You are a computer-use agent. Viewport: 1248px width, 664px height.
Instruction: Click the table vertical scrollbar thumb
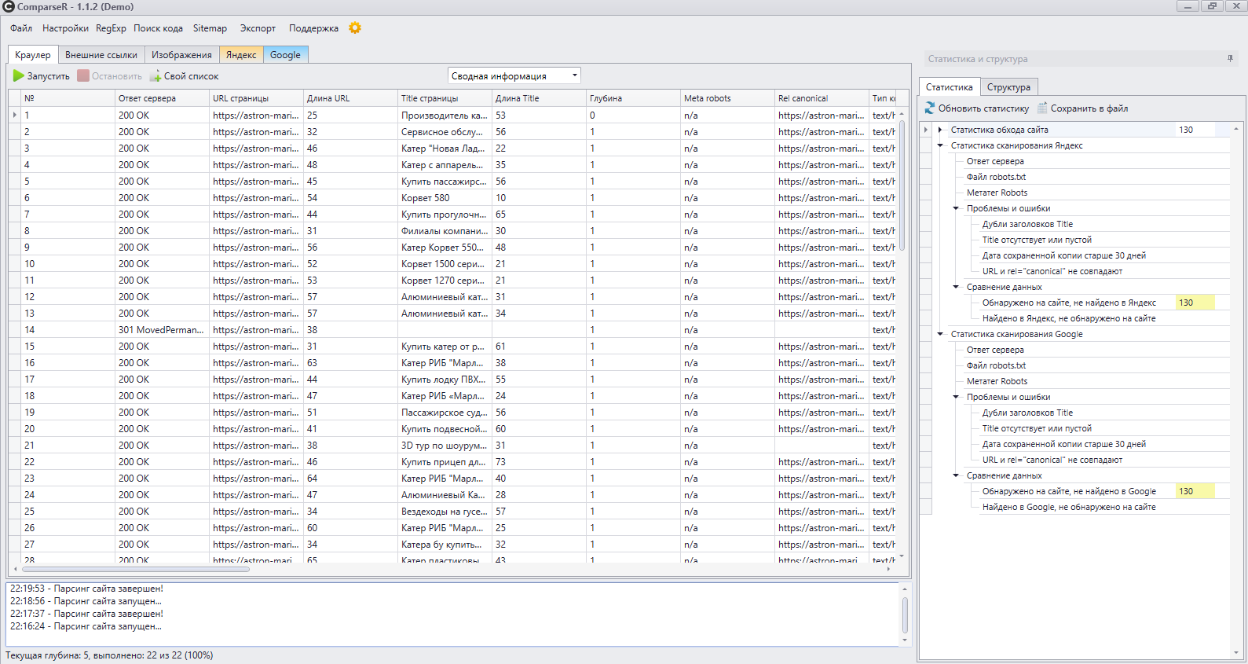tap(902, 185)
